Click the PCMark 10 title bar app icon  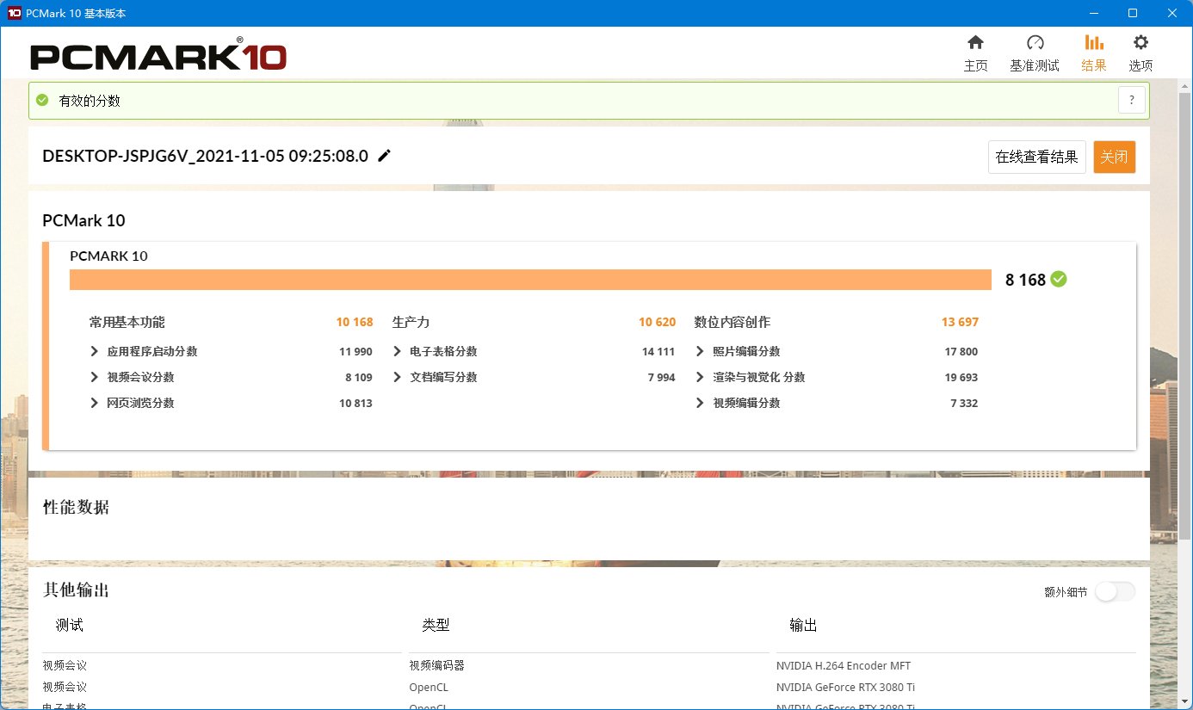[14, 13]
